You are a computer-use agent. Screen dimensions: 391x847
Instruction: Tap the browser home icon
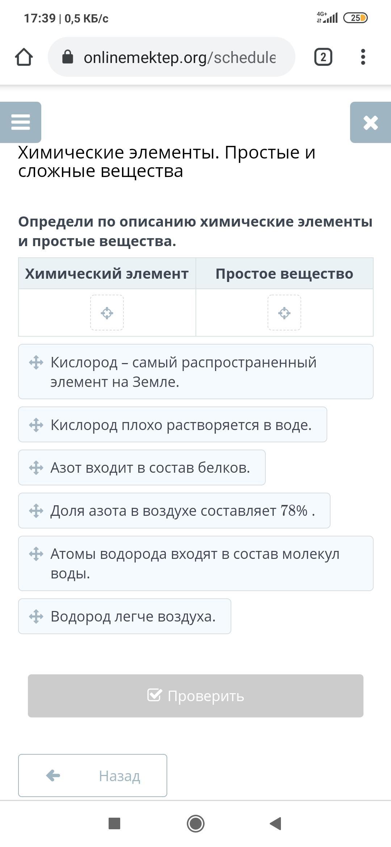[24, 57]
